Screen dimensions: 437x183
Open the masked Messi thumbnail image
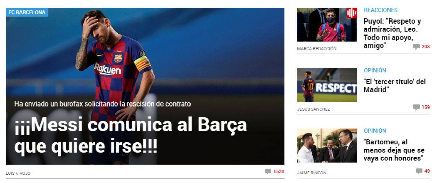click(327, 25)
